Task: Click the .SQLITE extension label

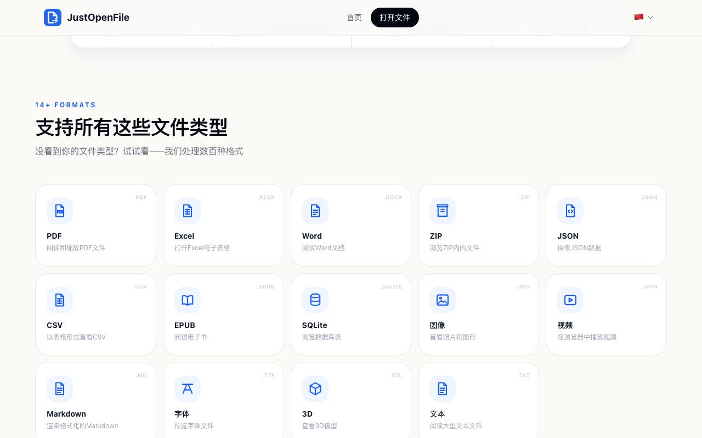Action: (392, 287)
